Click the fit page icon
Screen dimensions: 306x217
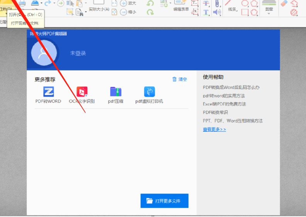pyautogui.click(x=114, y=12)
